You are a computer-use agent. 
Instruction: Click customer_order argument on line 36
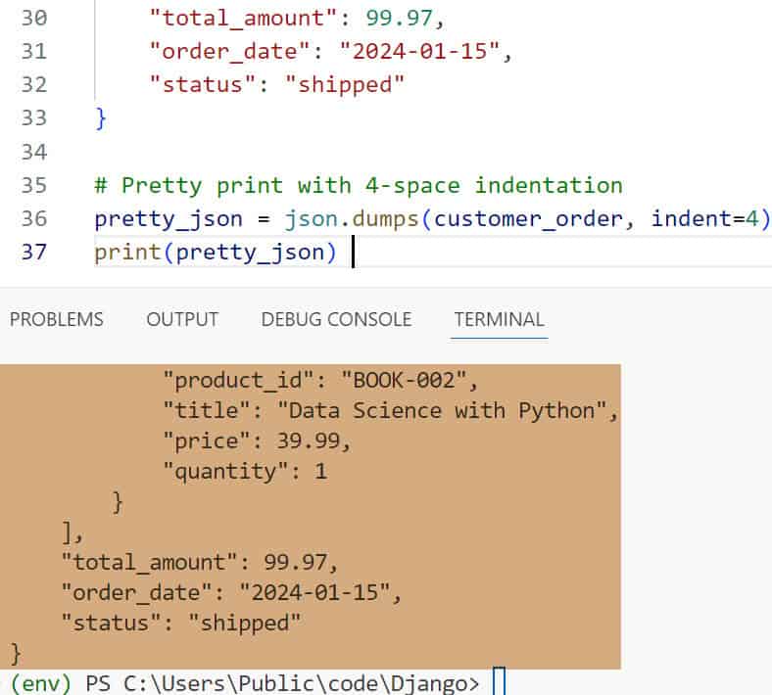[528, 219]
